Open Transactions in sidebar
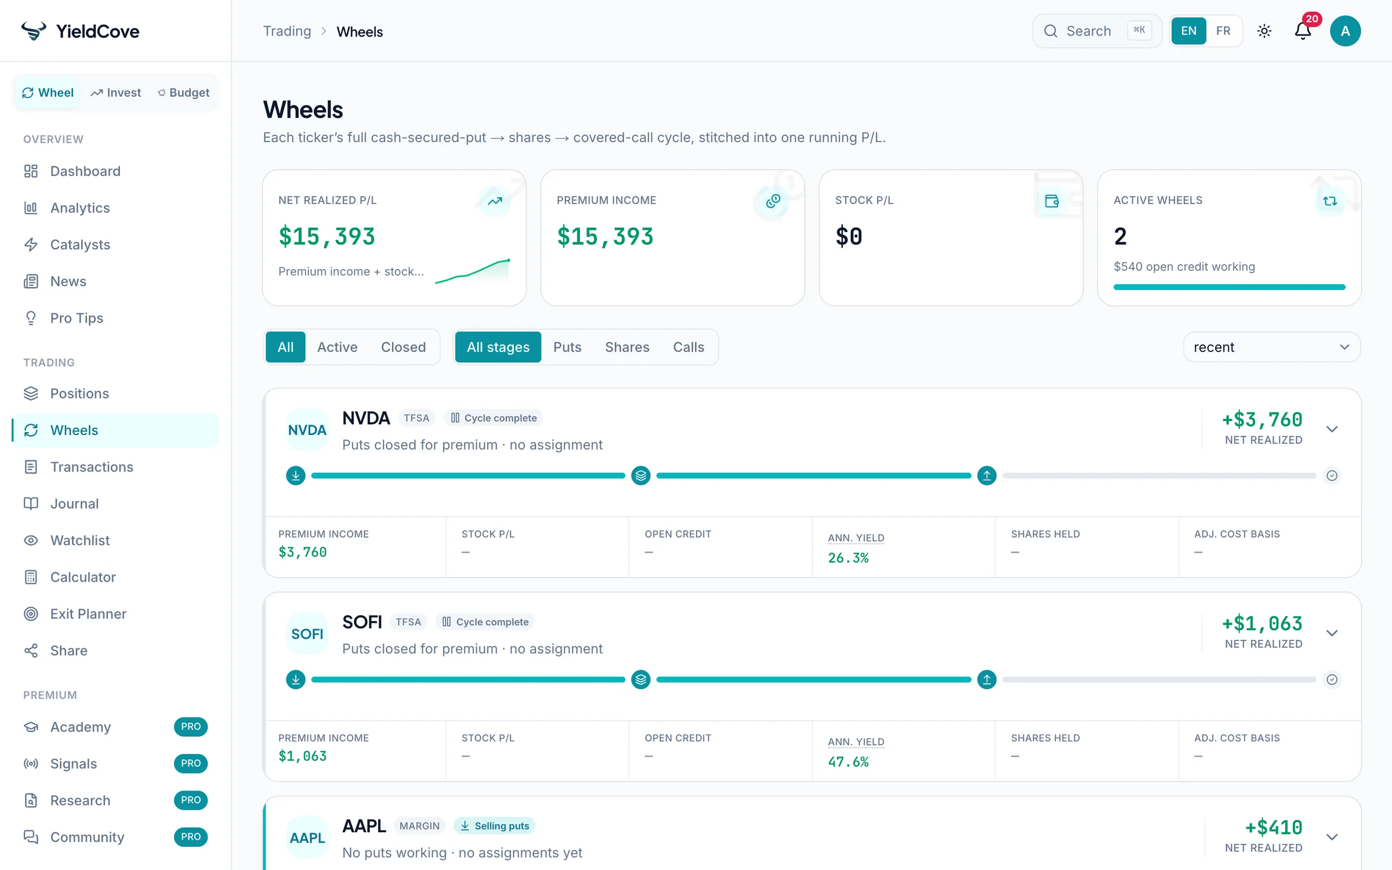 tap(115, 467)
